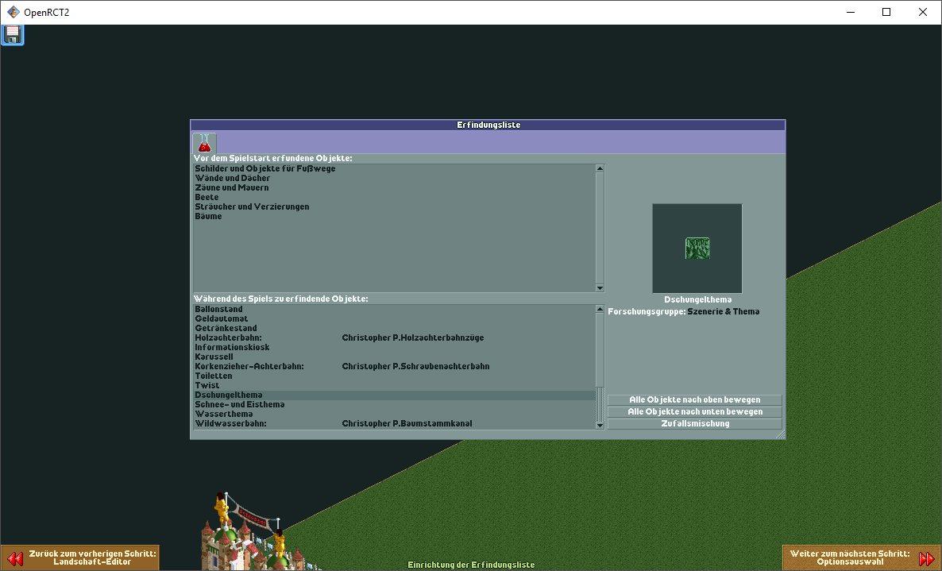This screenshot has height=571, width=942.
Task: Click the red forward arrows icon
Action: (x=927, y=558)
